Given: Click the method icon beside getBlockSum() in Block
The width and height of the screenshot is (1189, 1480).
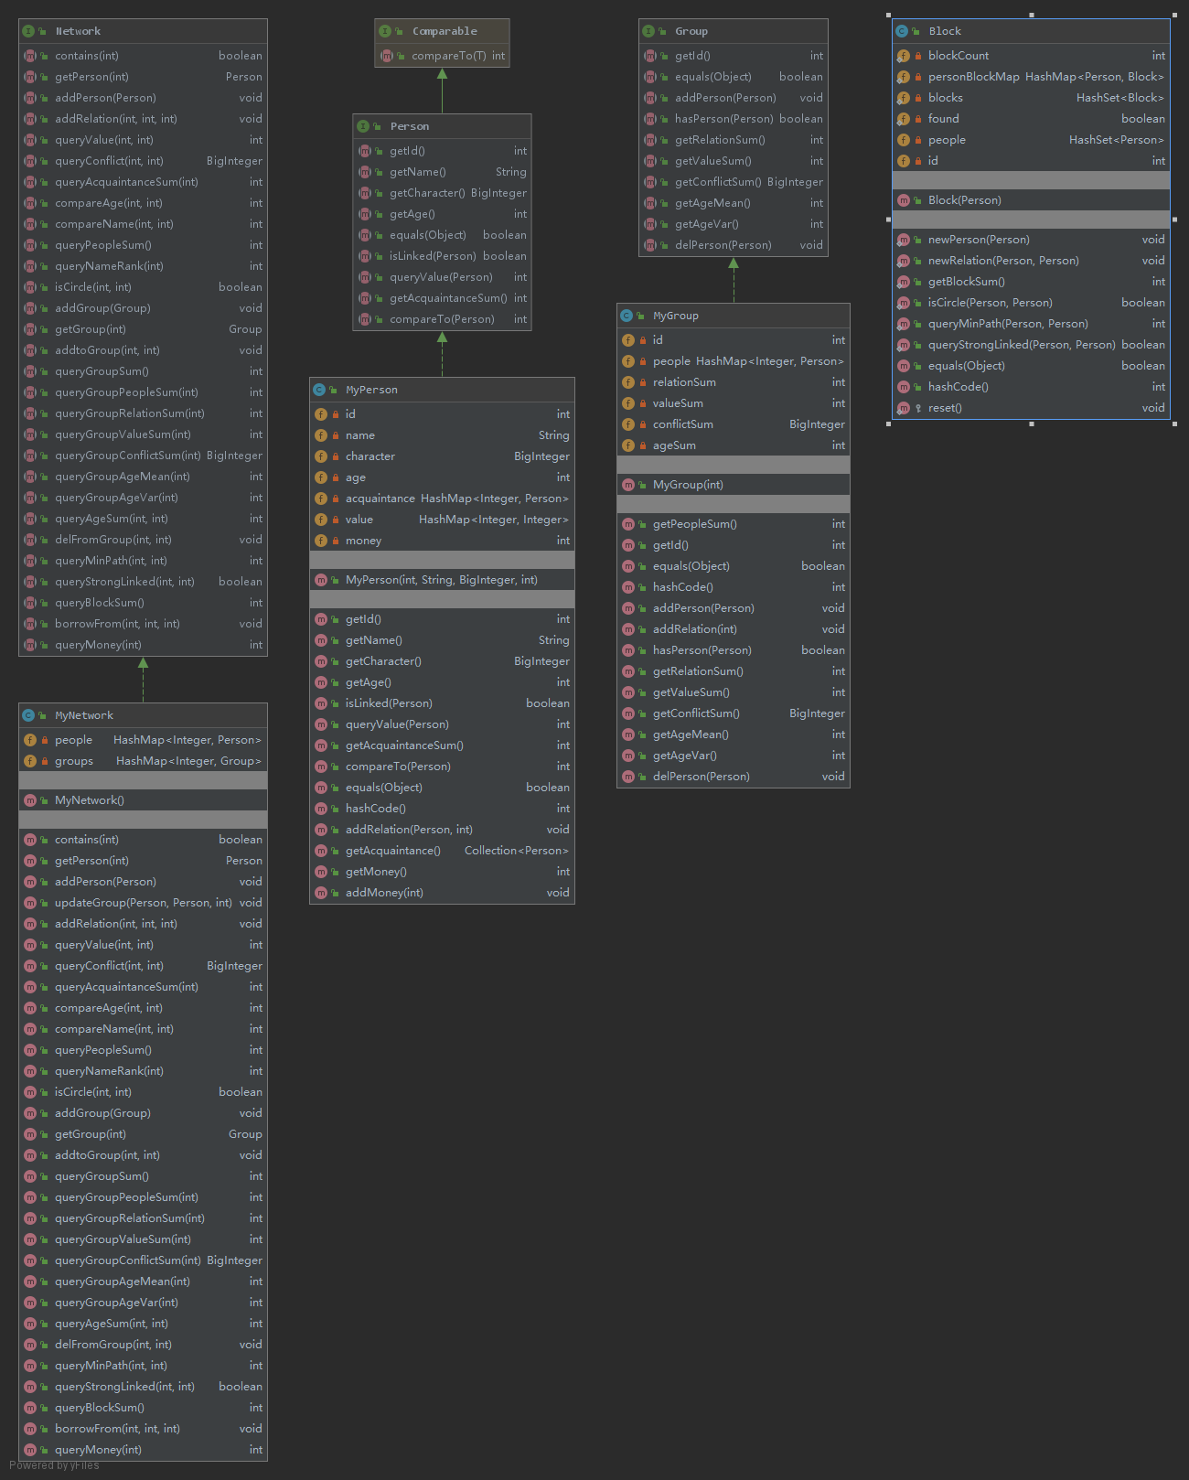Looking at the screenshot, I should tap(904, 282).
